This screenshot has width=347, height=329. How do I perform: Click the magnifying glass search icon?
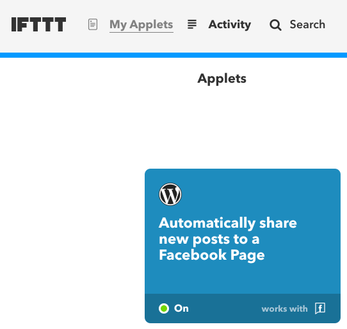pos(275,25)
